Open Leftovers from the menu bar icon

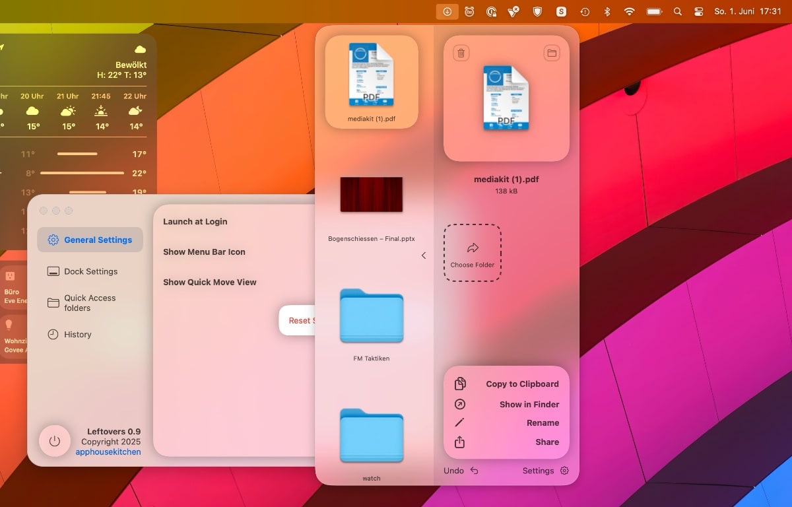coord(447,12)
